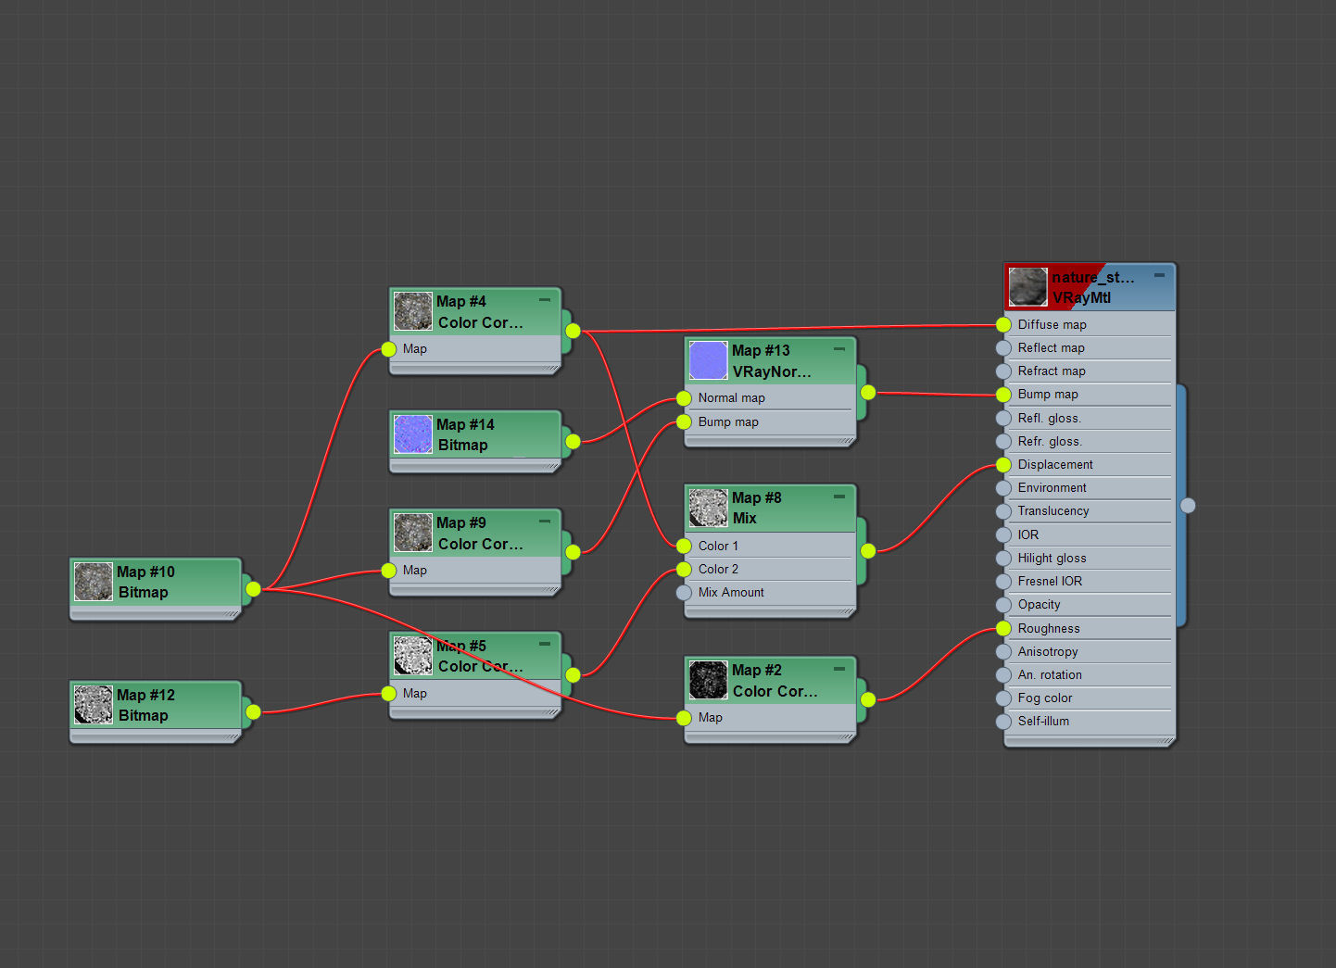Click the Map #14 Bitmap output socket
The width and height of the screenshot is (1336, 968).
tap(573, 441)
